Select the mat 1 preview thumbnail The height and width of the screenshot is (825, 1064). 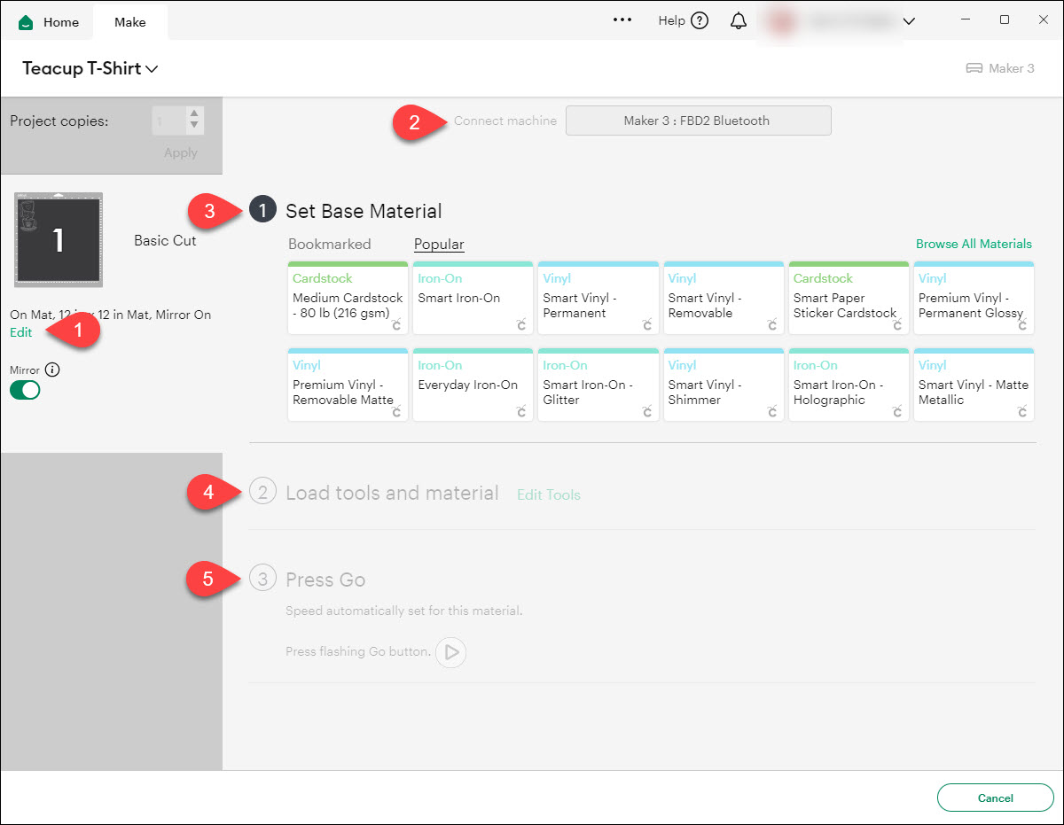[x=59, y=239]
